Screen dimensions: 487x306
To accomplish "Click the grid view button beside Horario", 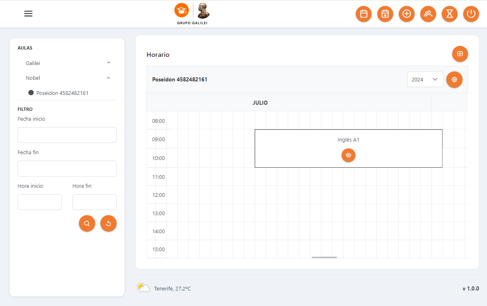I will [460, 54].
